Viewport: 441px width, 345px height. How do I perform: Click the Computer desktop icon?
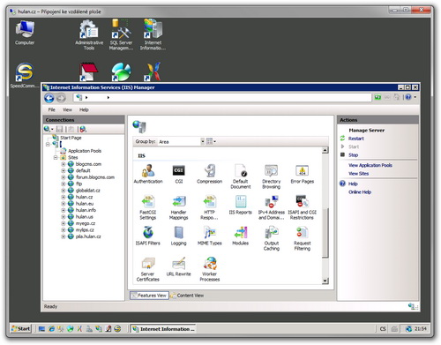click(x=25, y=33)
